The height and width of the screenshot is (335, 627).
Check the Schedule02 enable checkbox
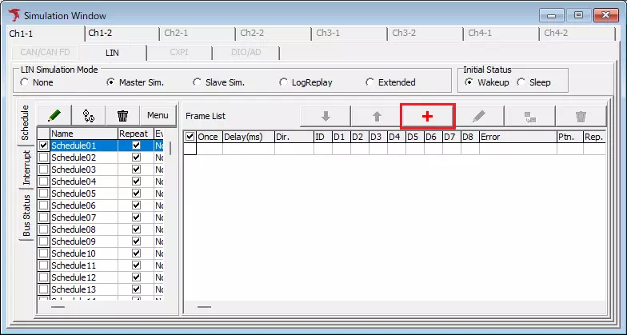[x=43, y=158]
